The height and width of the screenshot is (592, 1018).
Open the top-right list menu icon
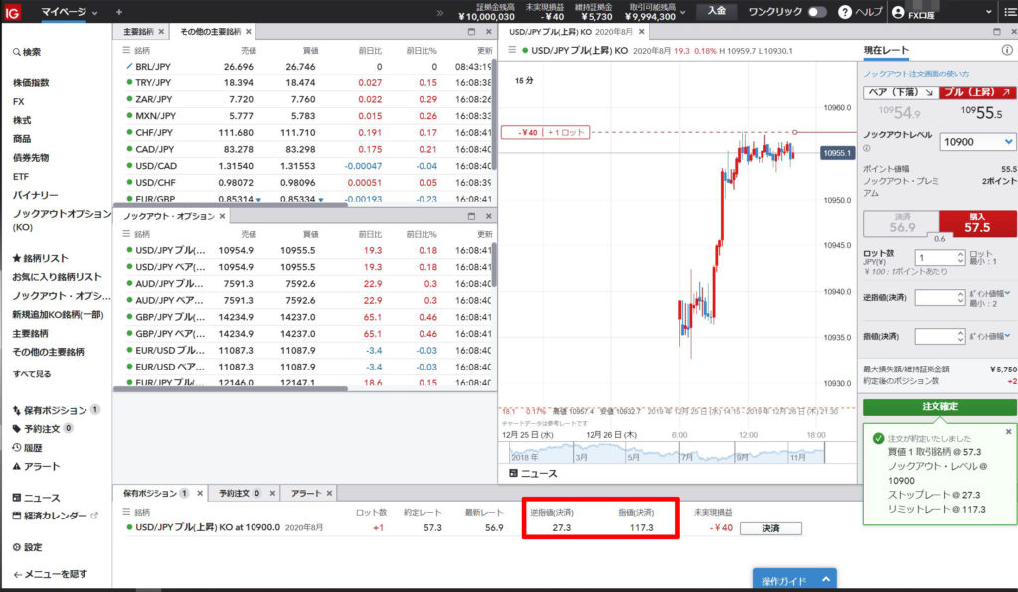(1010, 12)
